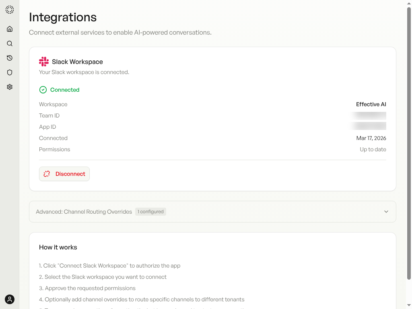Click the scrollbar down arrow
The height and width of the screenshot is (309, 412).
[409, 305]
